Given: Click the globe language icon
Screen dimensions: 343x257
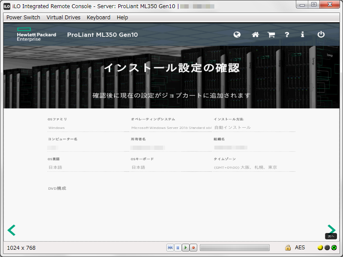Looking at the screenshot, I should [237, 35].
